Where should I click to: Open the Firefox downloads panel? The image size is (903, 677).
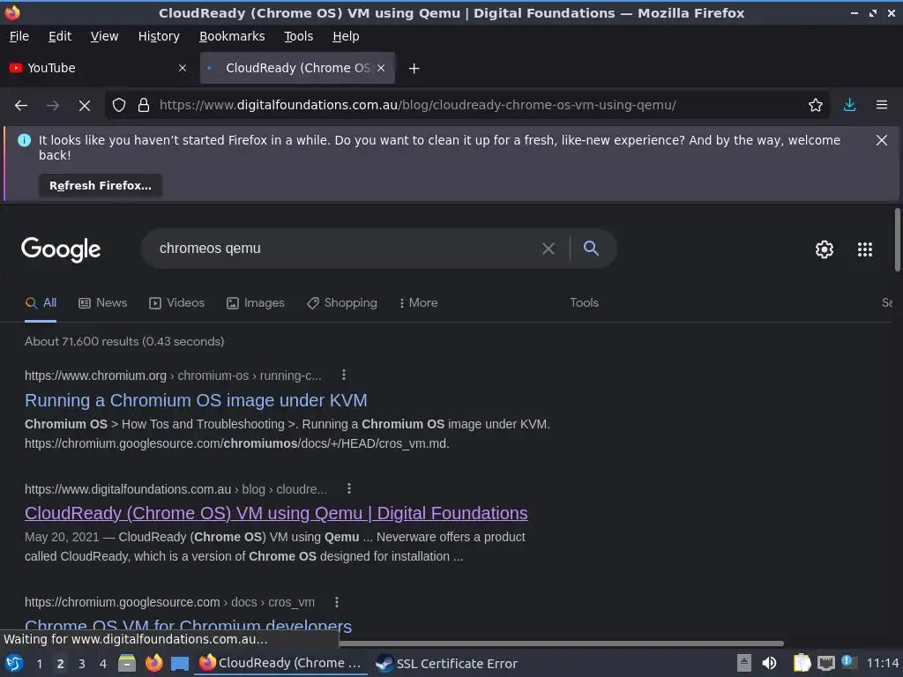pyautogui.click(x=849, y=106)
